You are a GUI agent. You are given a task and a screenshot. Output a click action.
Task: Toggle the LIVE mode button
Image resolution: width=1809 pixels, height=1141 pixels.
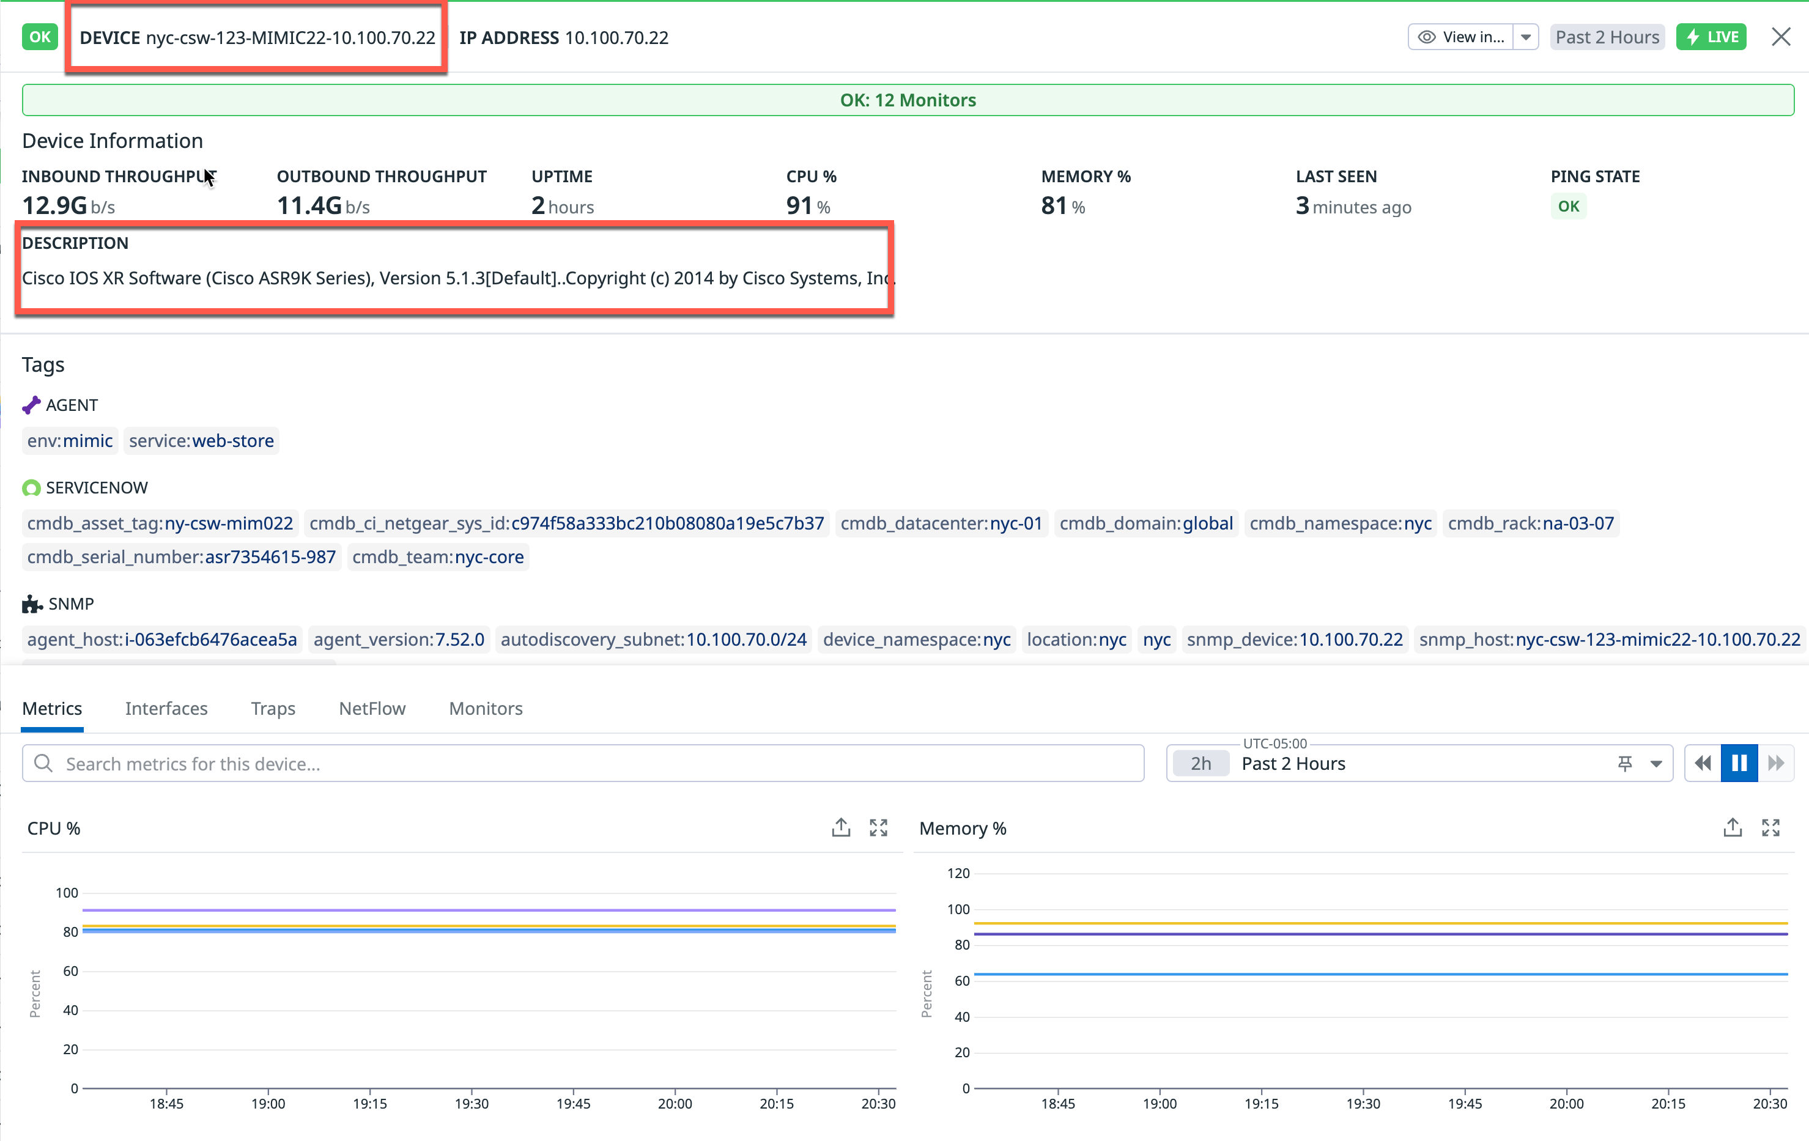[1711, 37]
